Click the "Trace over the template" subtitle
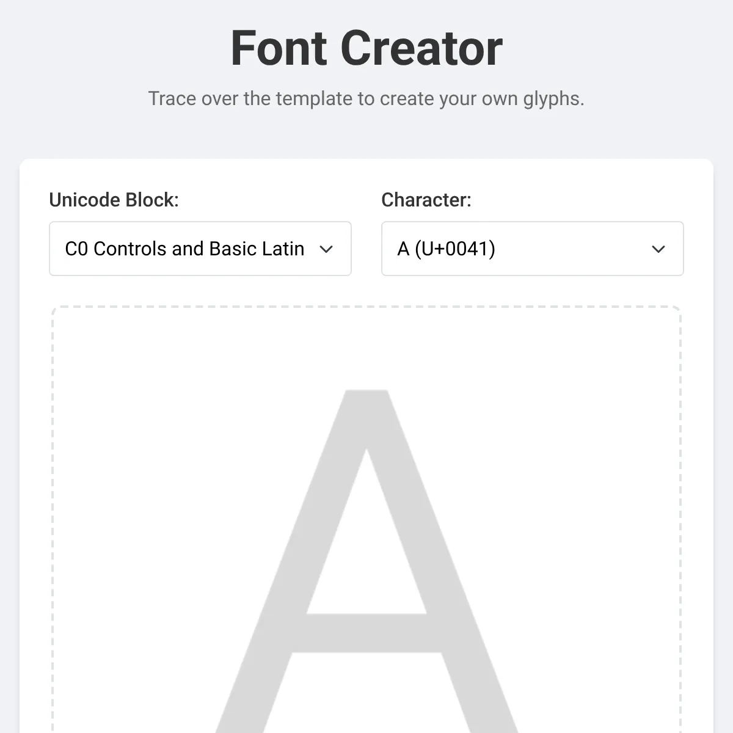The width and height of the screenshot is (733, 733). [x=366, y=98]
